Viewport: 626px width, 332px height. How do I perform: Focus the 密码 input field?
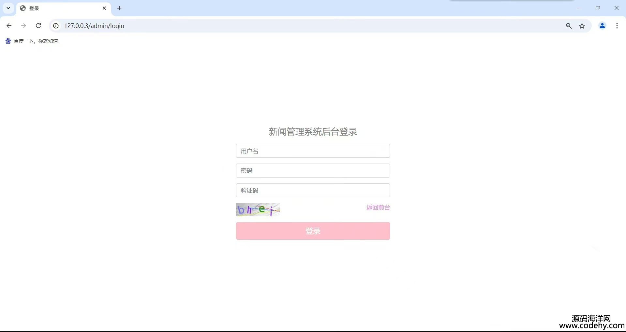[313, 170]
